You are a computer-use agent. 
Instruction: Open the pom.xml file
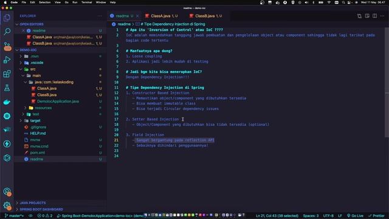(x=38, y=153)
